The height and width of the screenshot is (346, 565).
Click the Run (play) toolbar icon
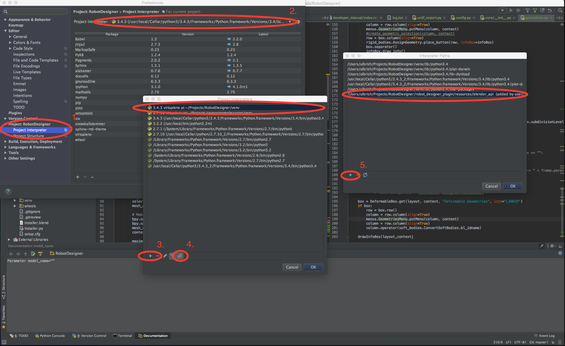point(511,10)
